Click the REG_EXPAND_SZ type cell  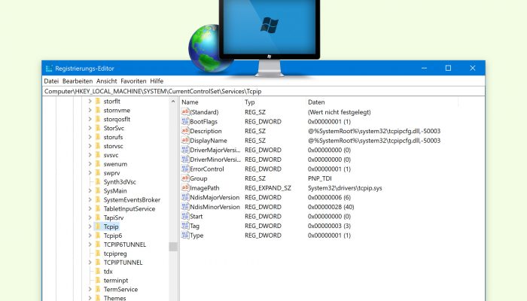268,188
